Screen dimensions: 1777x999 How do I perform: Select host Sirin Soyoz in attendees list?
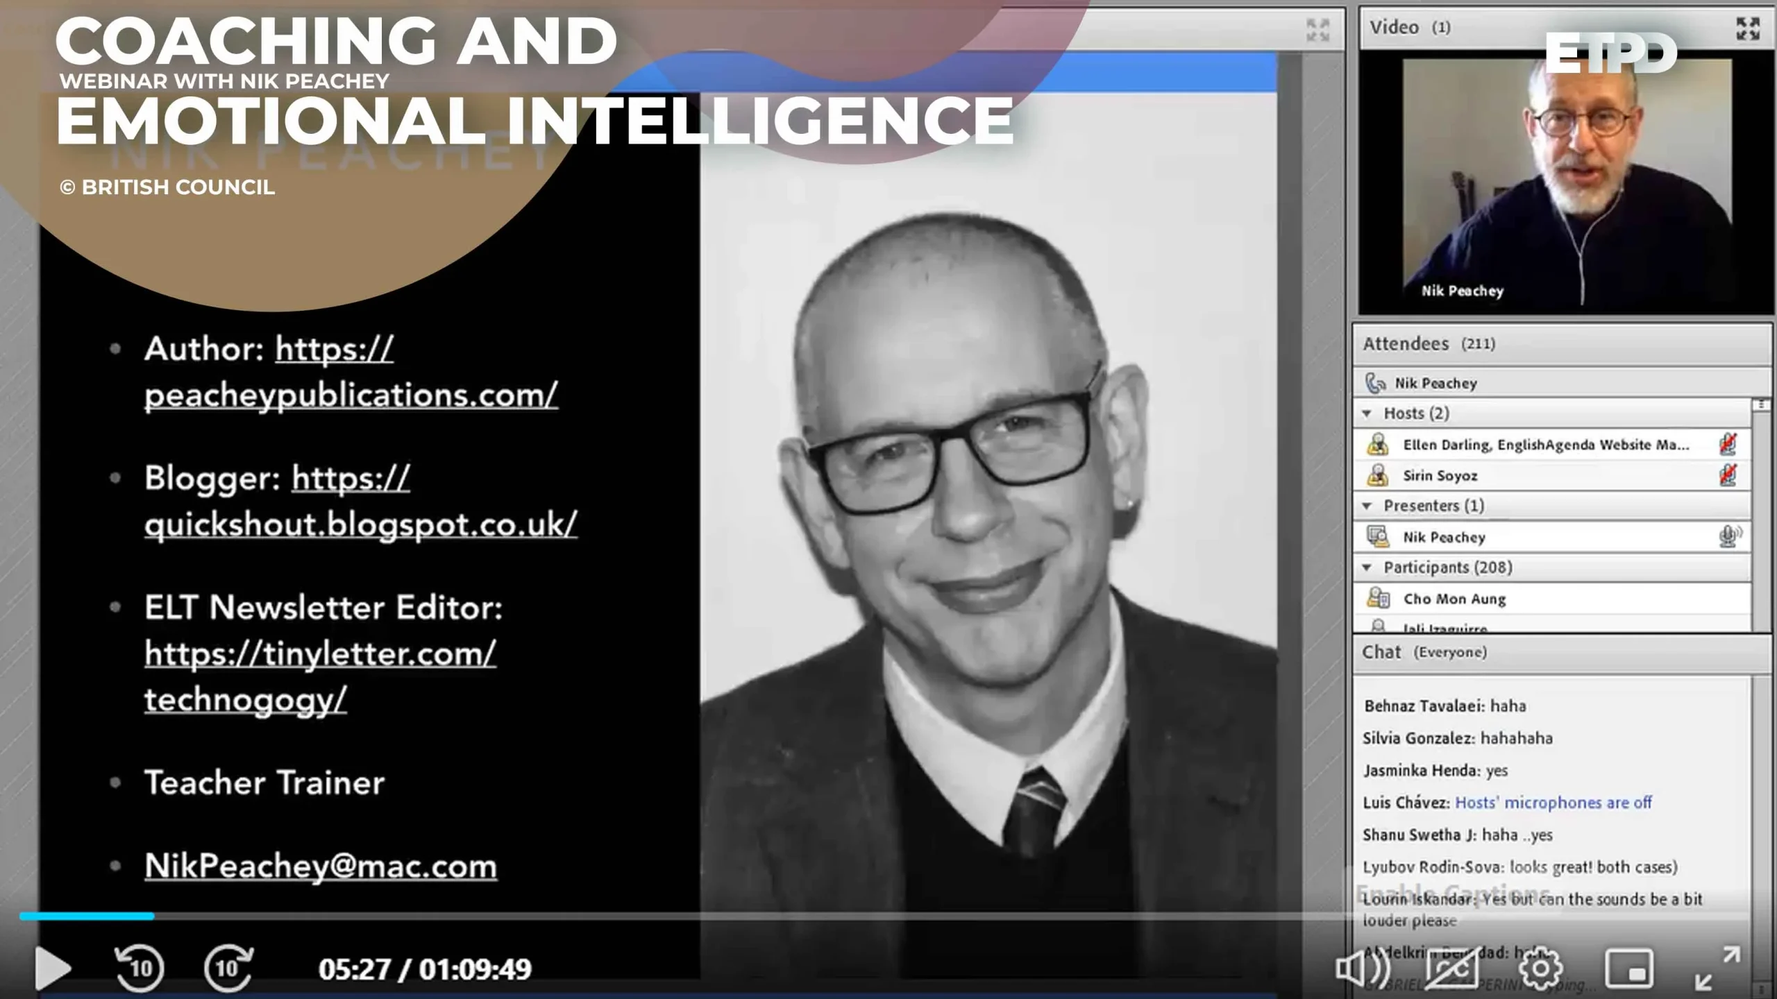click(1552, 476)
